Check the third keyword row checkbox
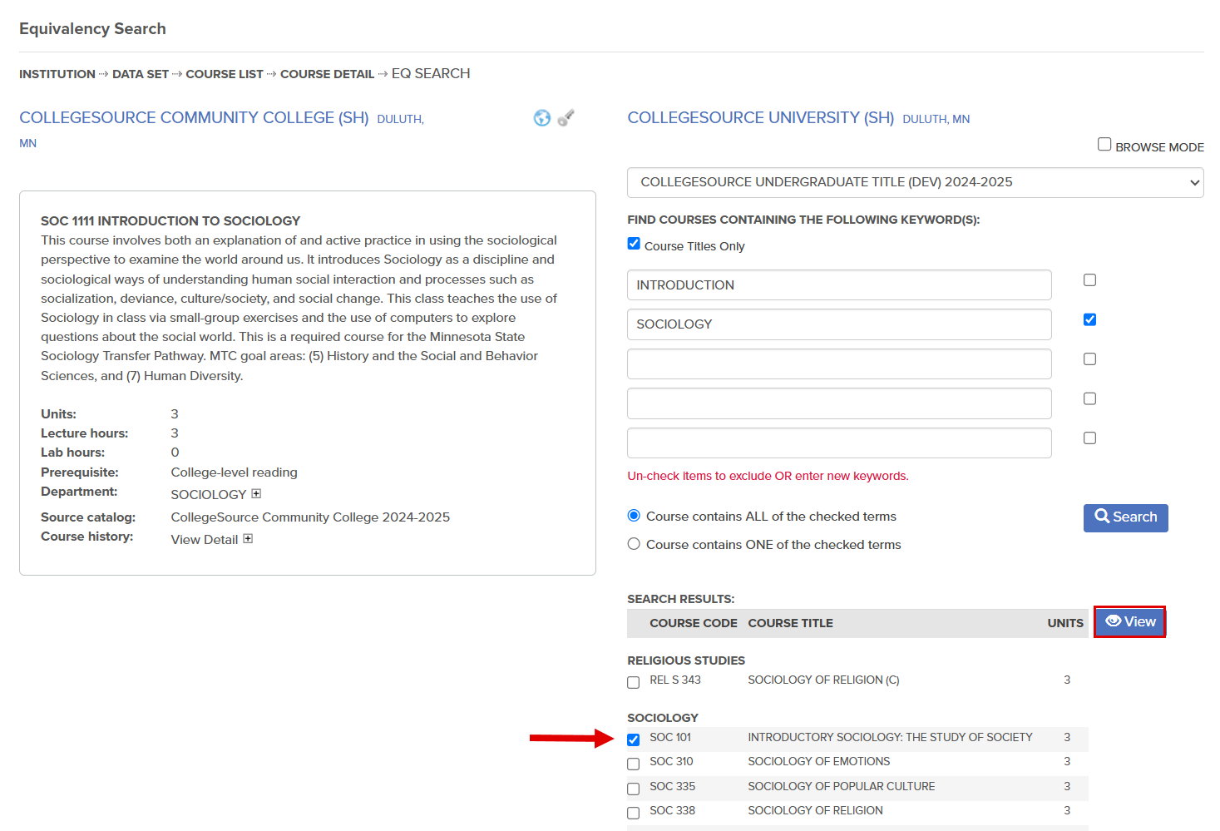Viewport: 1220px width, 831px height. click(x=1089, y=359)
